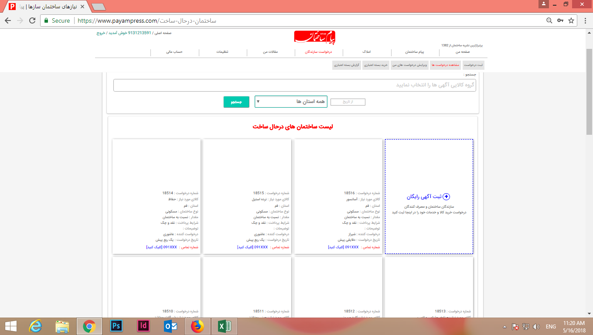Open Photoshop from the taskbar

(116, 326)
